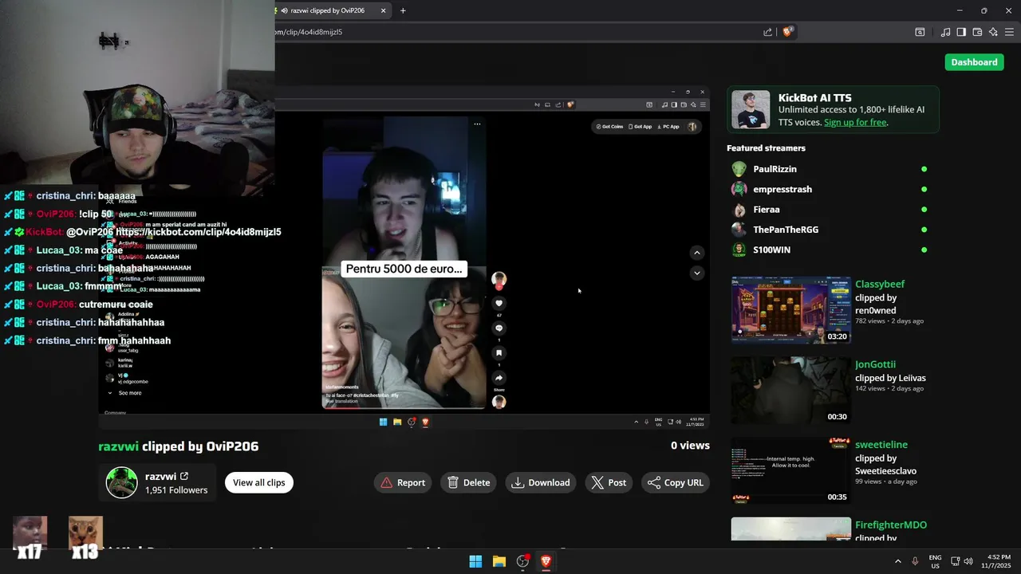Screen dimensions: 1021x574
Task: Click the KickBot AI TTS promo avatar
Action: [751, 109]
